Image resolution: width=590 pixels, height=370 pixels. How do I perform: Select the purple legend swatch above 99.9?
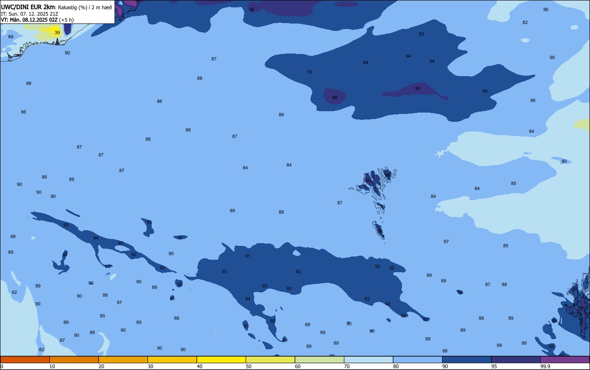tap(565, 359)
